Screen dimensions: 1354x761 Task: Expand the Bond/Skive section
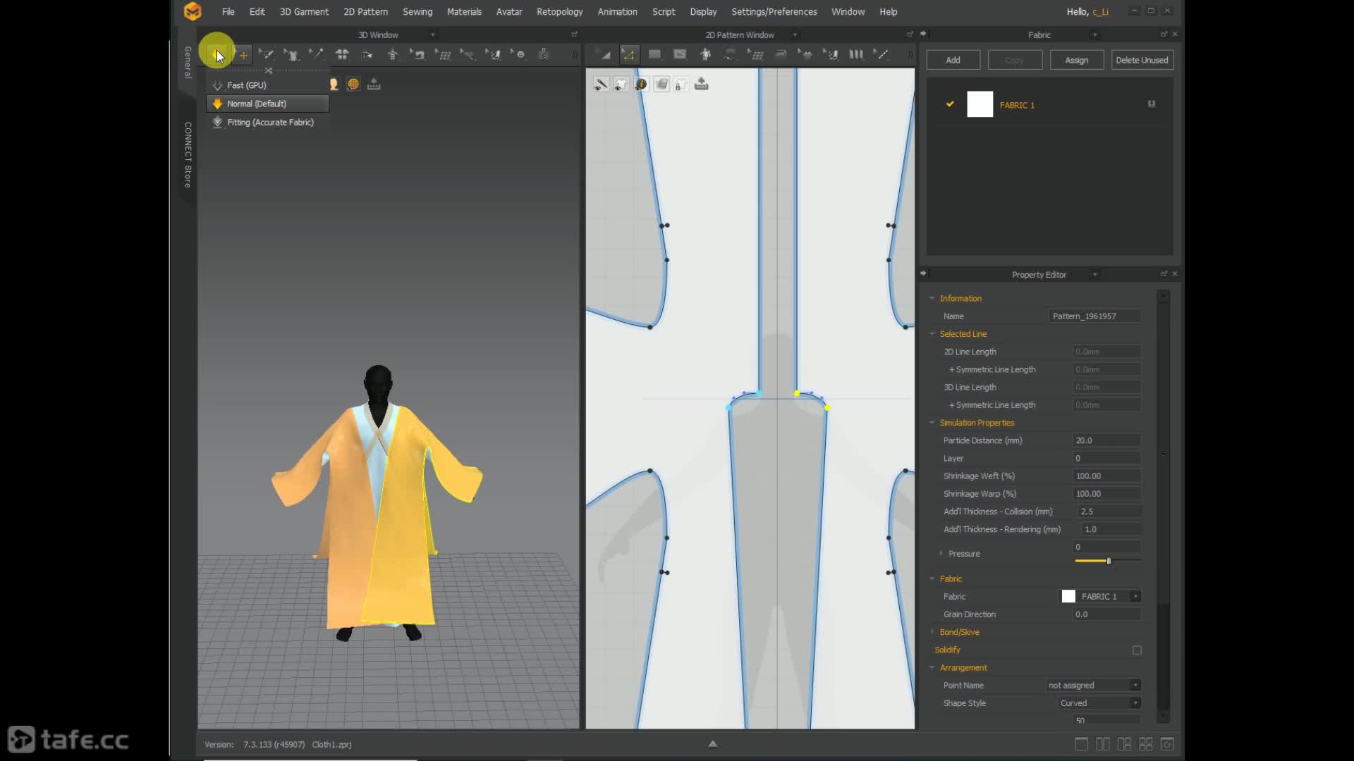932,632
